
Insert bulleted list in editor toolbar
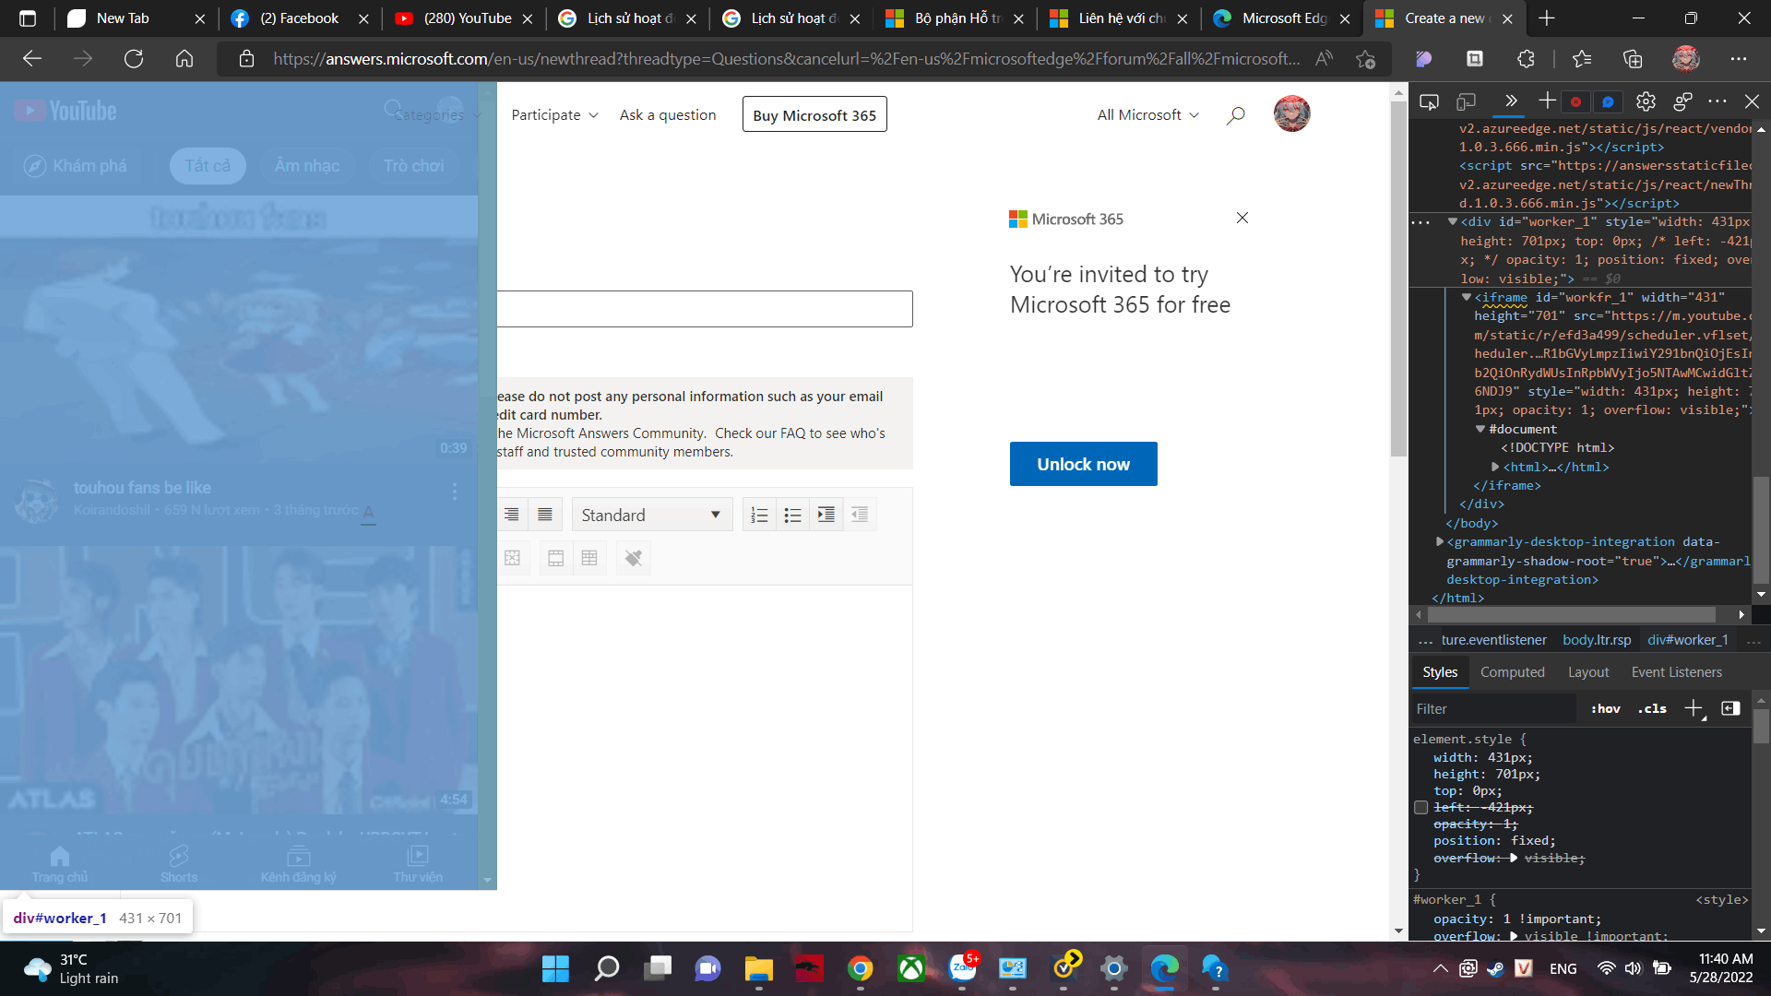coord(792,516)
